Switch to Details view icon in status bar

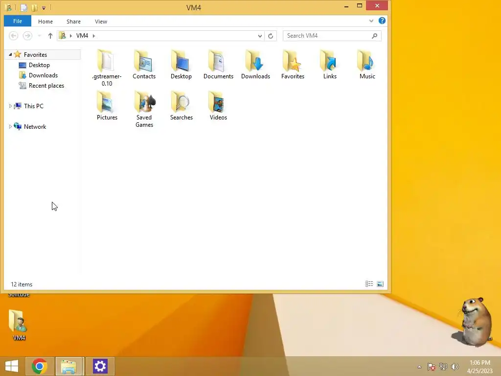tap(369, 284)
